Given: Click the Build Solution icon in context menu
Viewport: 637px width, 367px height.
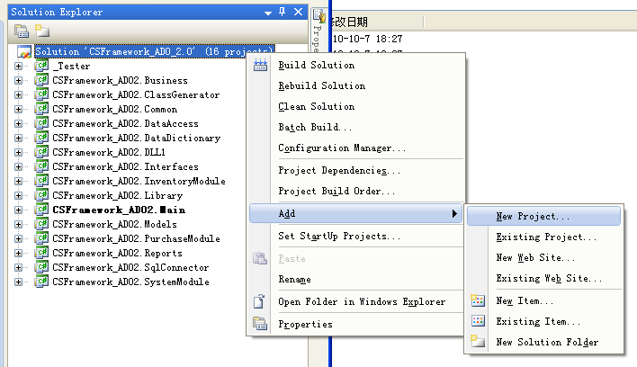Looking at the screenshot, I should click(x=261, y=66).
